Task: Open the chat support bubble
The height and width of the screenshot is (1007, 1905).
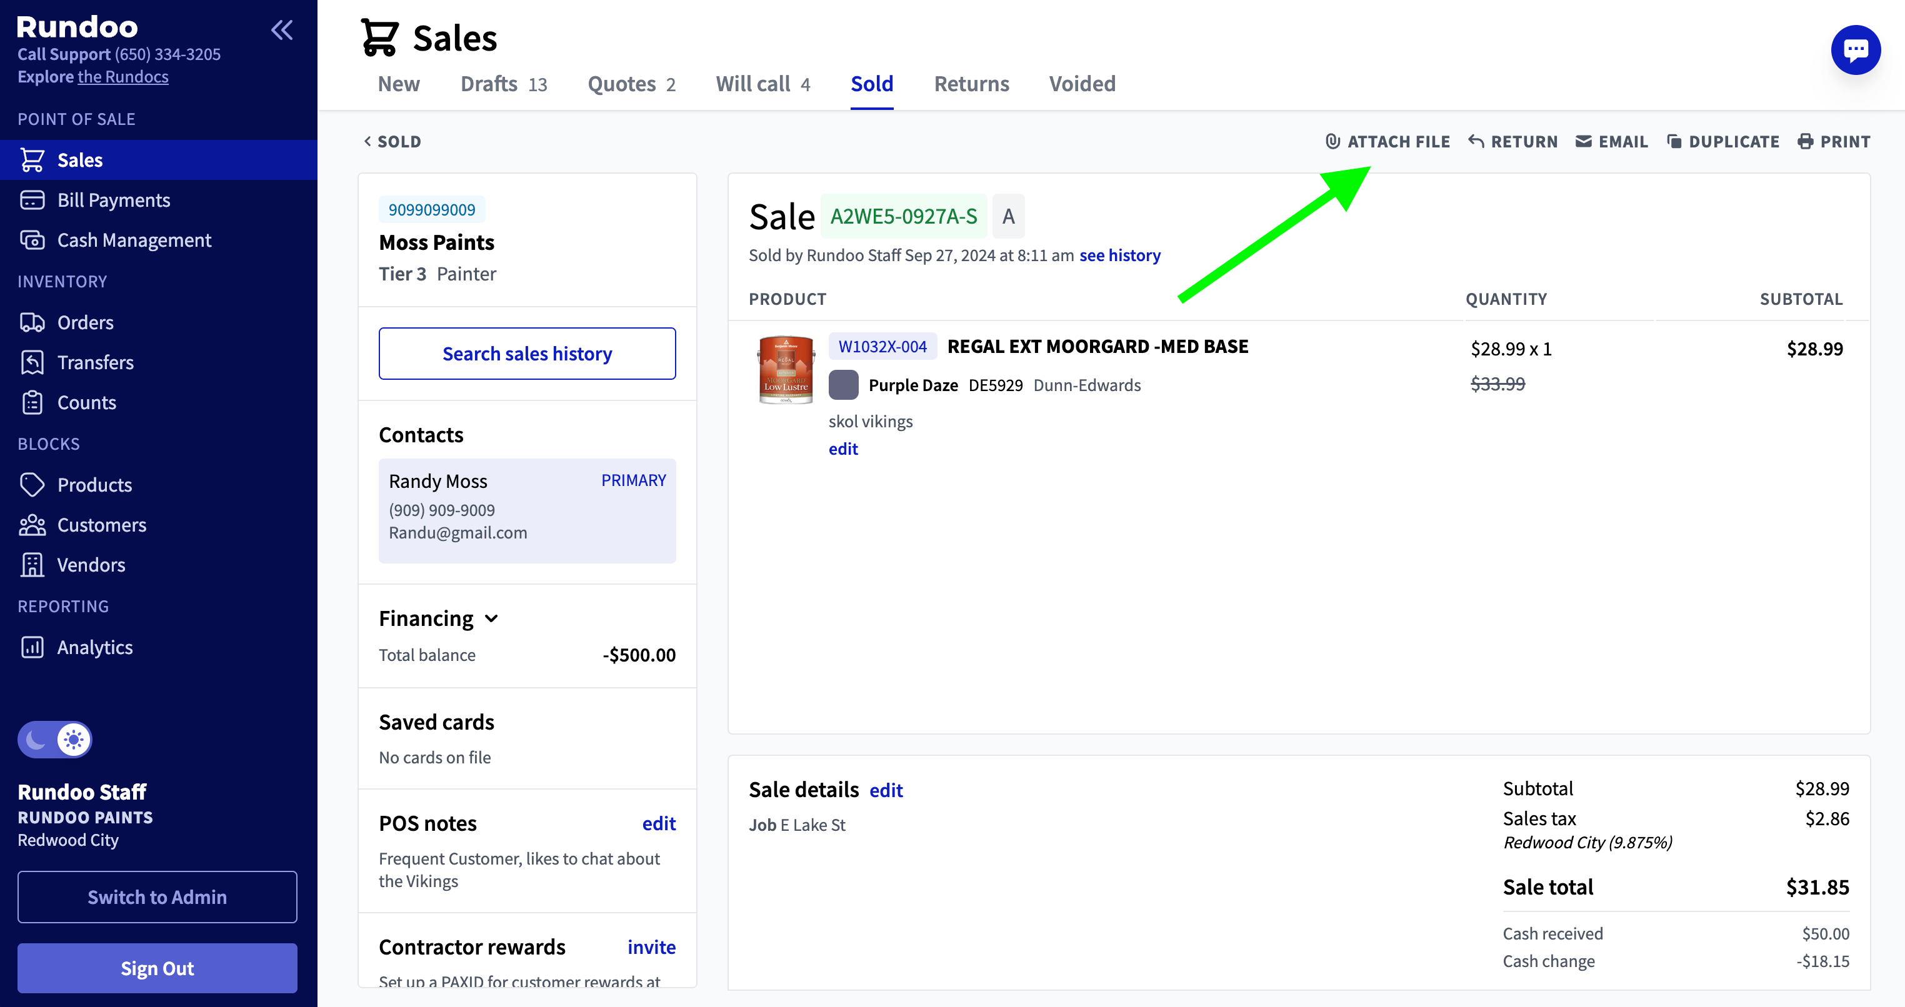Action: click(1855, 50)
